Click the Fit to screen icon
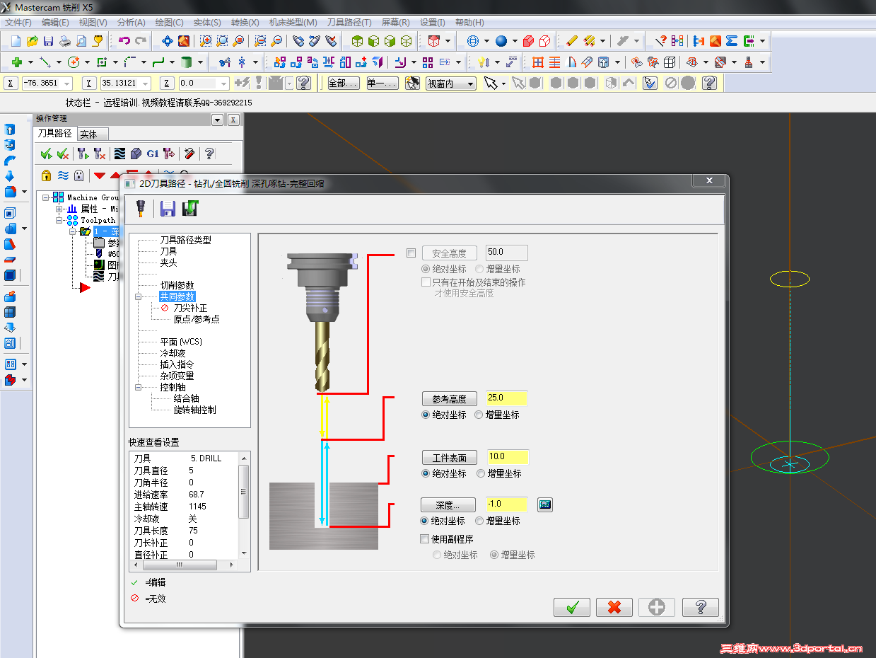Screen dimensions: 876x658 (168, 41)
